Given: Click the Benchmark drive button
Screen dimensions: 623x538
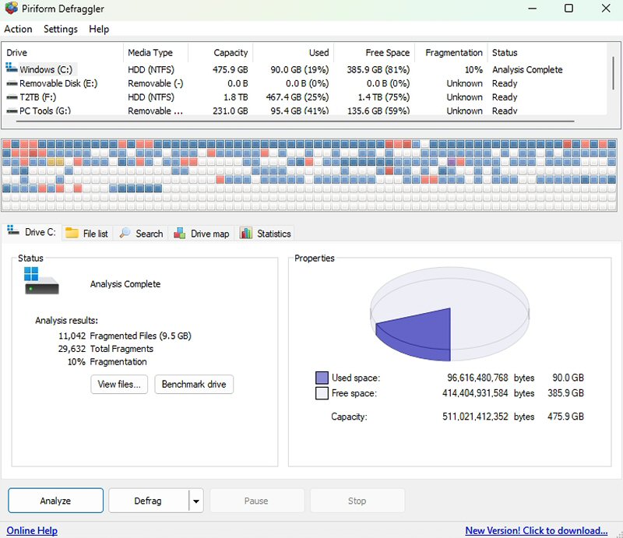Looking at the screenshot, I should coord(194,385).
